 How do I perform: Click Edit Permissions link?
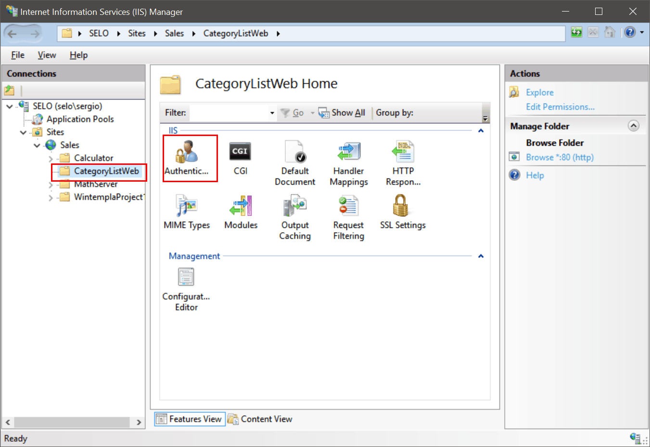pyautogui.click(x=560, y=107)
